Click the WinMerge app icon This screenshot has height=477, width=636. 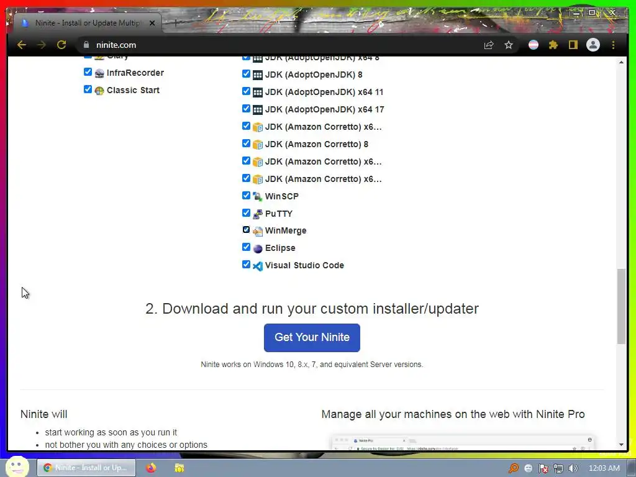258,231
